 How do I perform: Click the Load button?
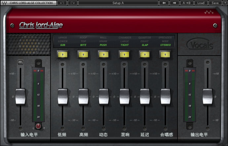[x=201, y=3]
